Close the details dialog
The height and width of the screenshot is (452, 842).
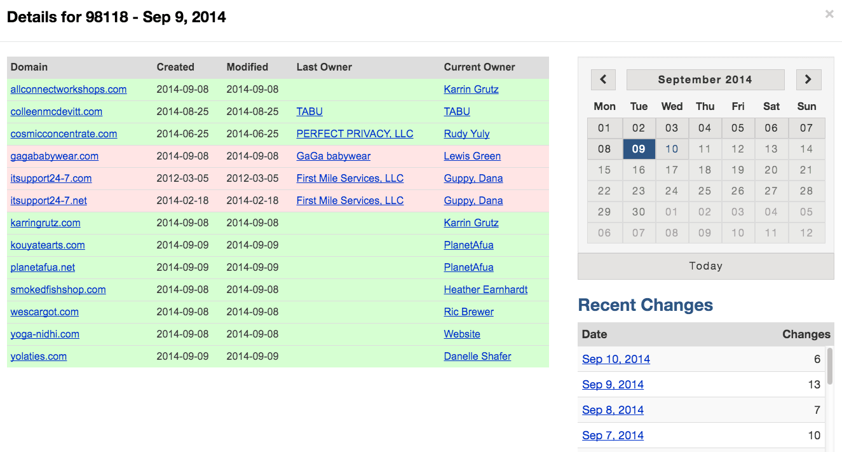[829, 13]
